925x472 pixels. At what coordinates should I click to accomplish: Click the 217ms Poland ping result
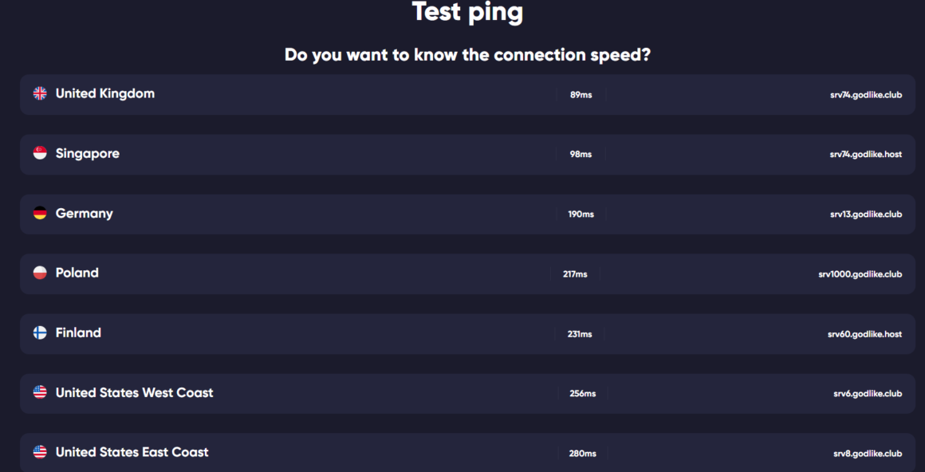click(575, 274)
